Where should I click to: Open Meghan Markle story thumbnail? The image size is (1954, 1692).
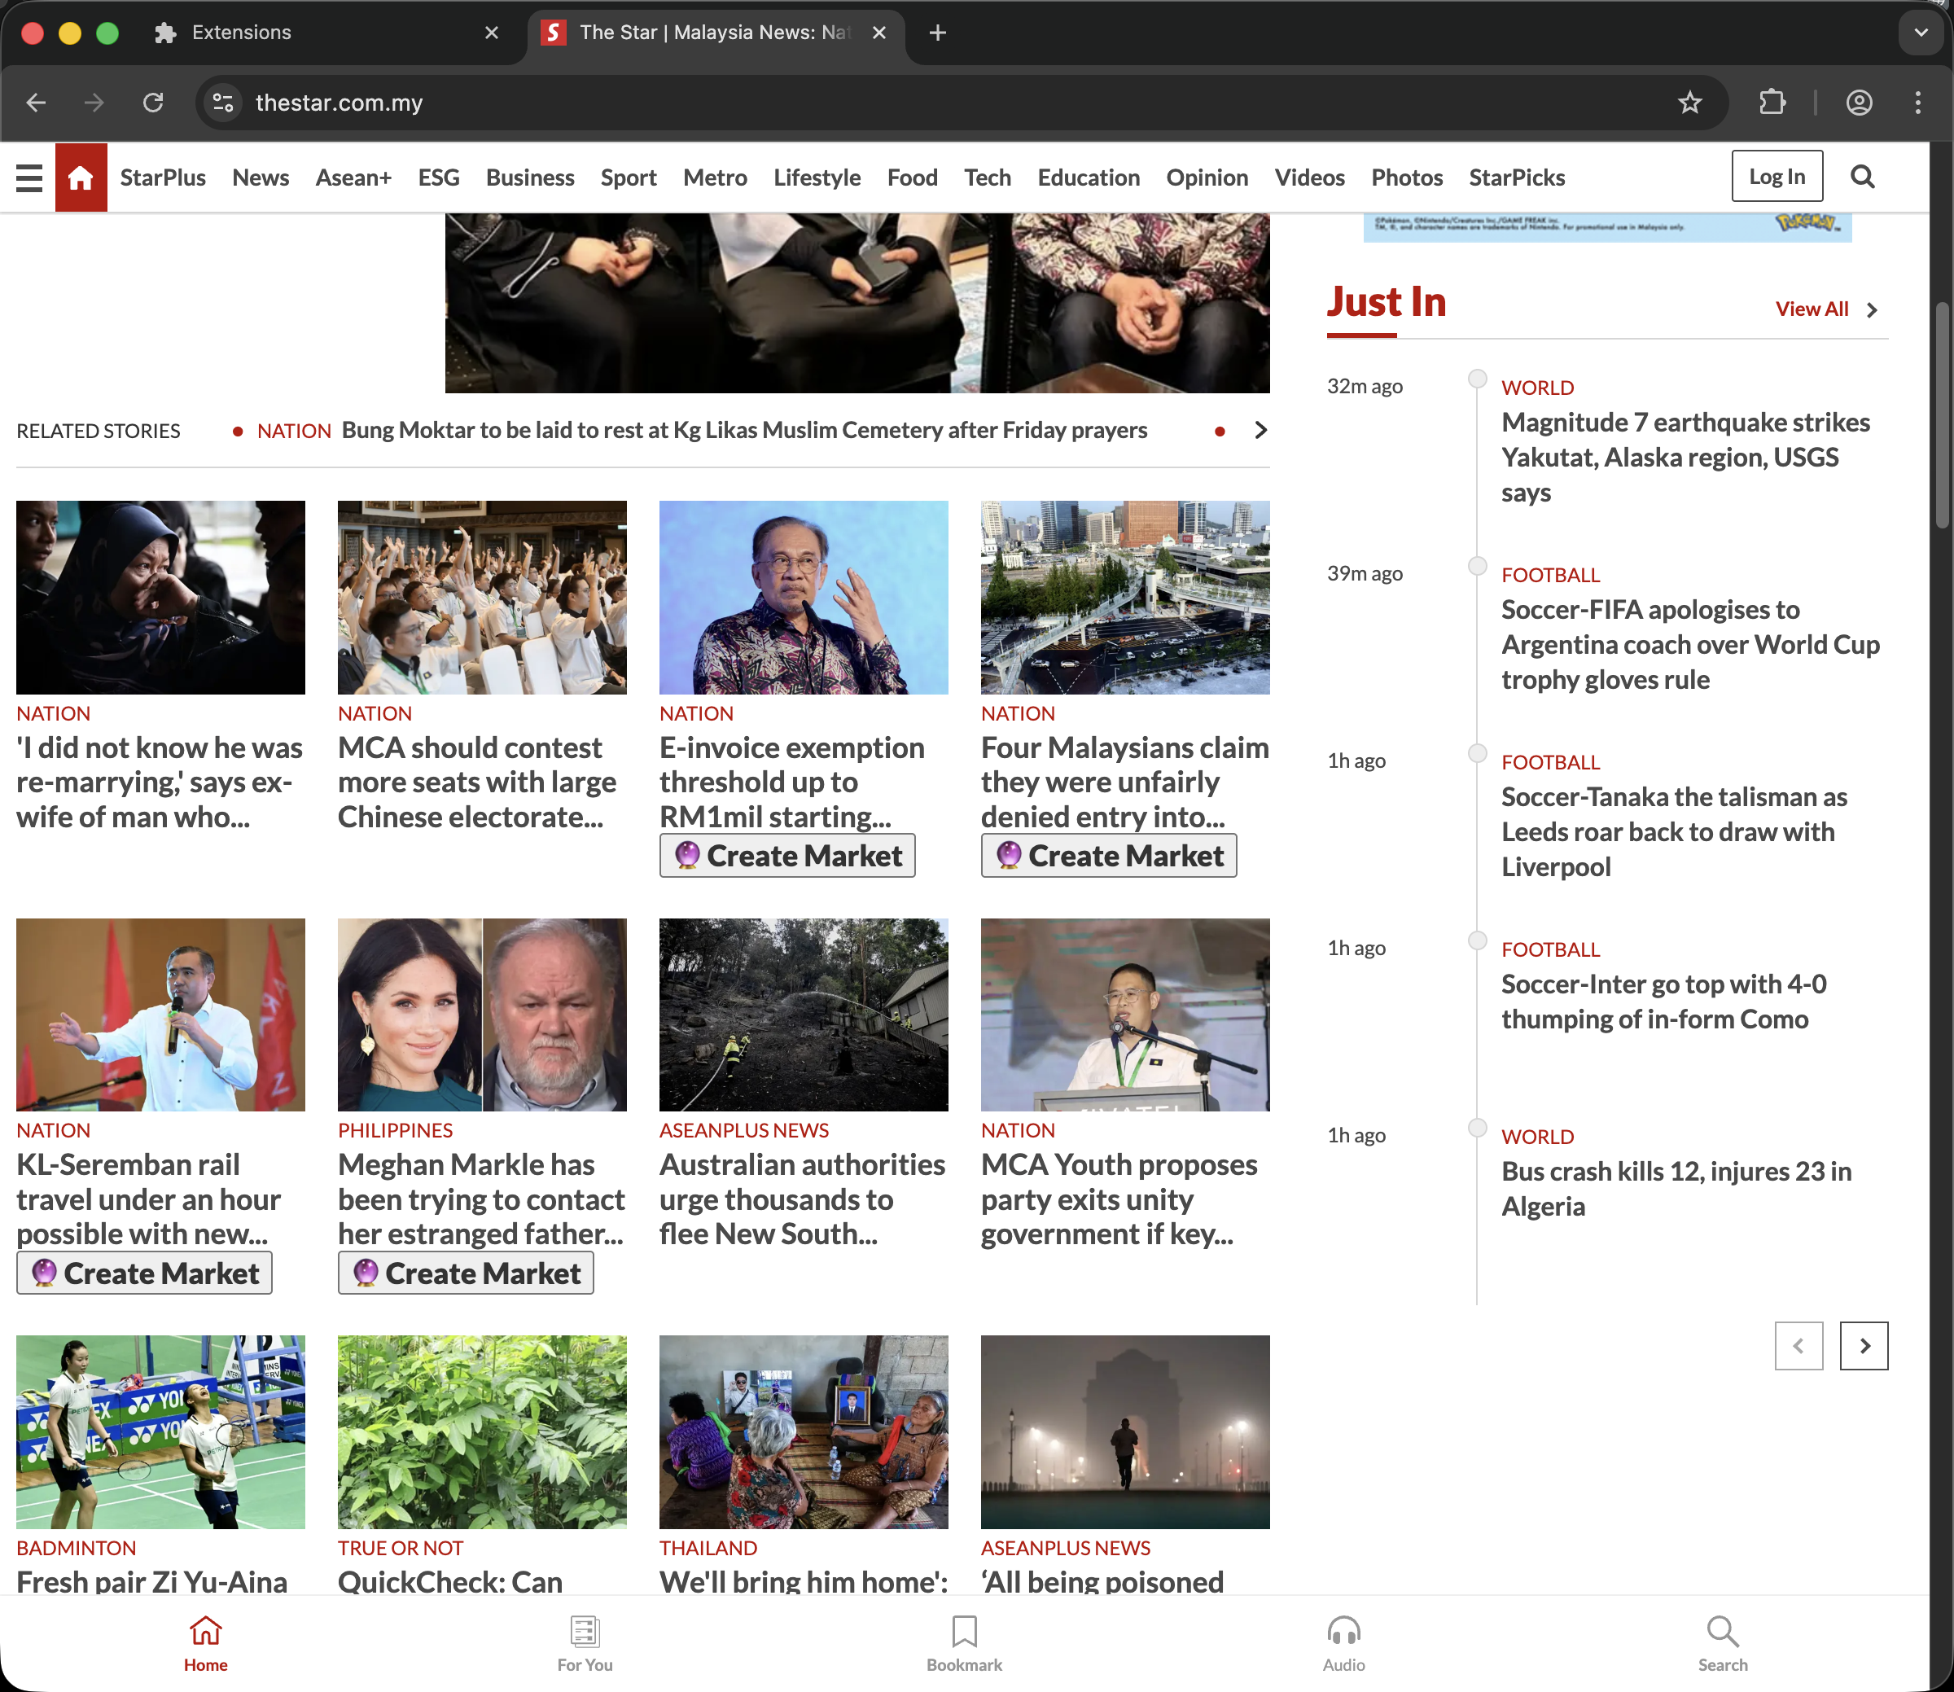click(x=481, y=1015)
